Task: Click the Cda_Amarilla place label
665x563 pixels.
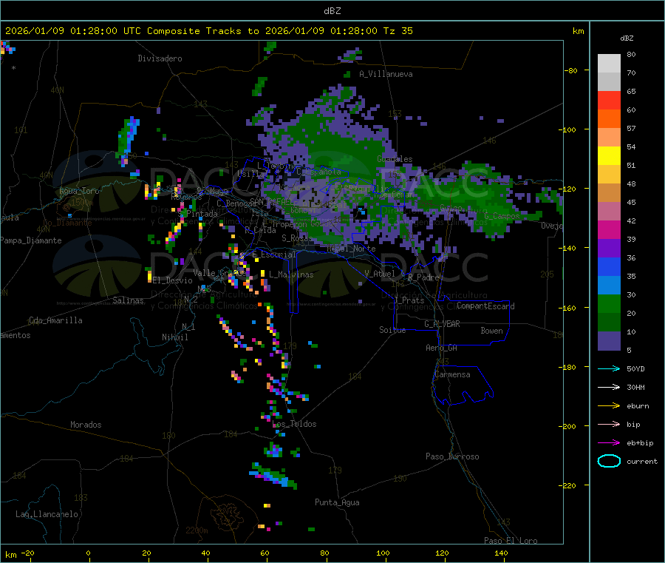Action: click(55, 320)
